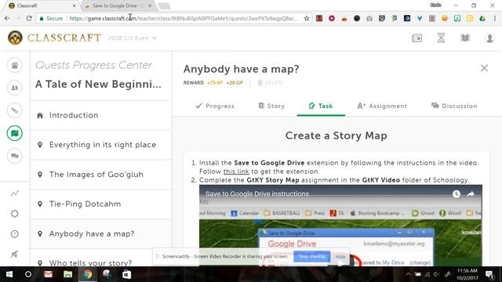
Task: Open Microsoft Store from the taskbar
Action: 127,274
